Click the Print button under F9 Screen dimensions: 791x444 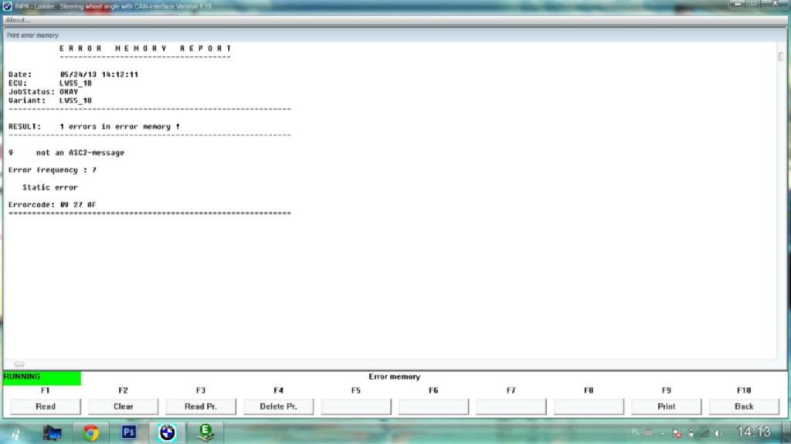click(x=667, y=406)
